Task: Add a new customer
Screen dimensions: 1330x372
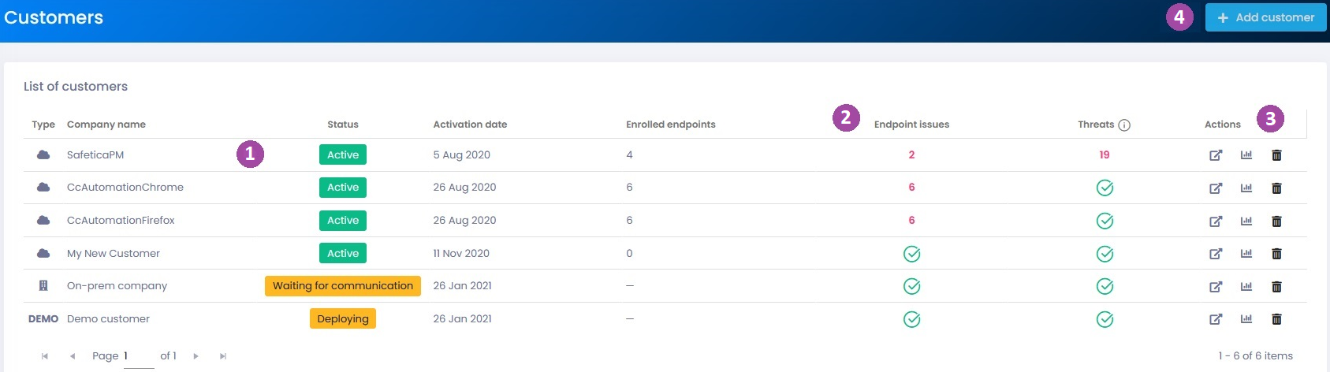Action: (1265, 17)
